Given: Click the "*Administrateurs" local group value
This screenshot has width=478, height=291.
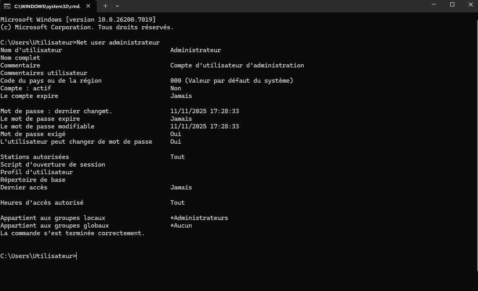Looking at the screenshot, I should pos(199,218).
